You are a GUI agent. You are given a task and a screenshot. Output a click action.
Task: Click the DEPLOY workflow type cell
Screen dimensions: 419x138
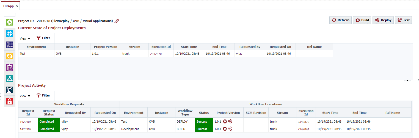click(x=185, y=122)
